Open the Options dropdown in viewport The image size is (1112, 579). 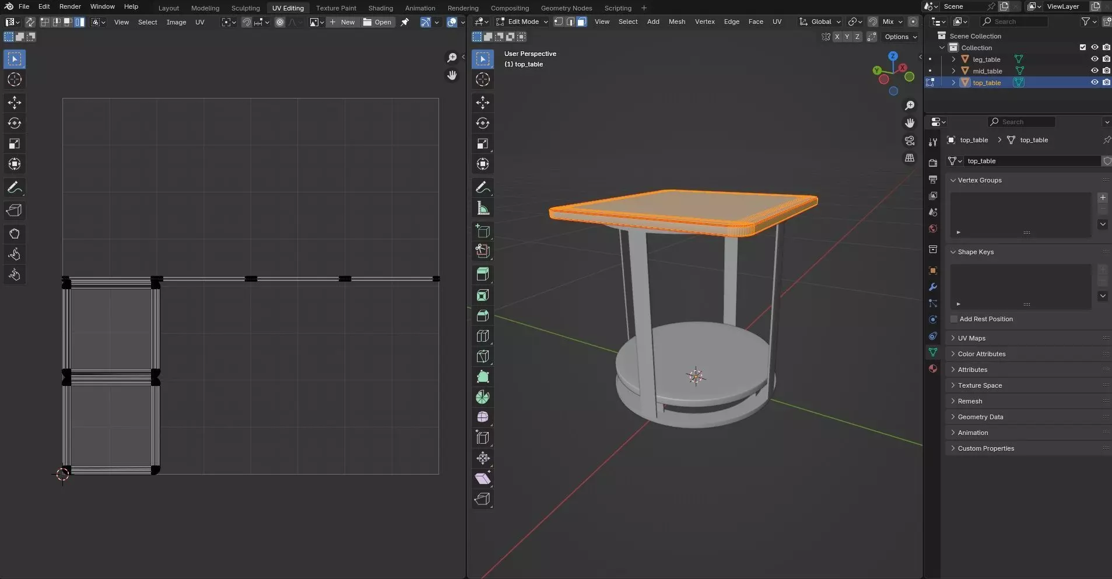tap(900, 37)
